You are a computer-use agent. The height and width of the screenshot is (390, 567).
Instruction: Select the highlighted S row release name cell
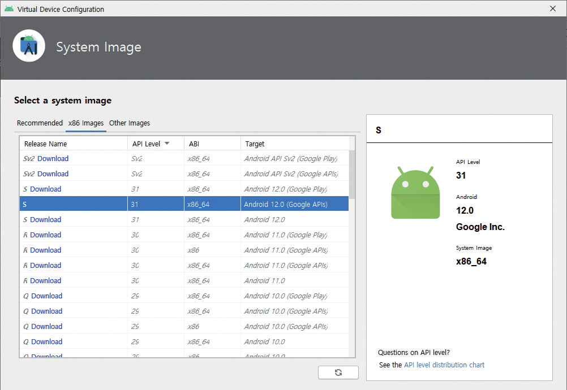coord(74,204)
